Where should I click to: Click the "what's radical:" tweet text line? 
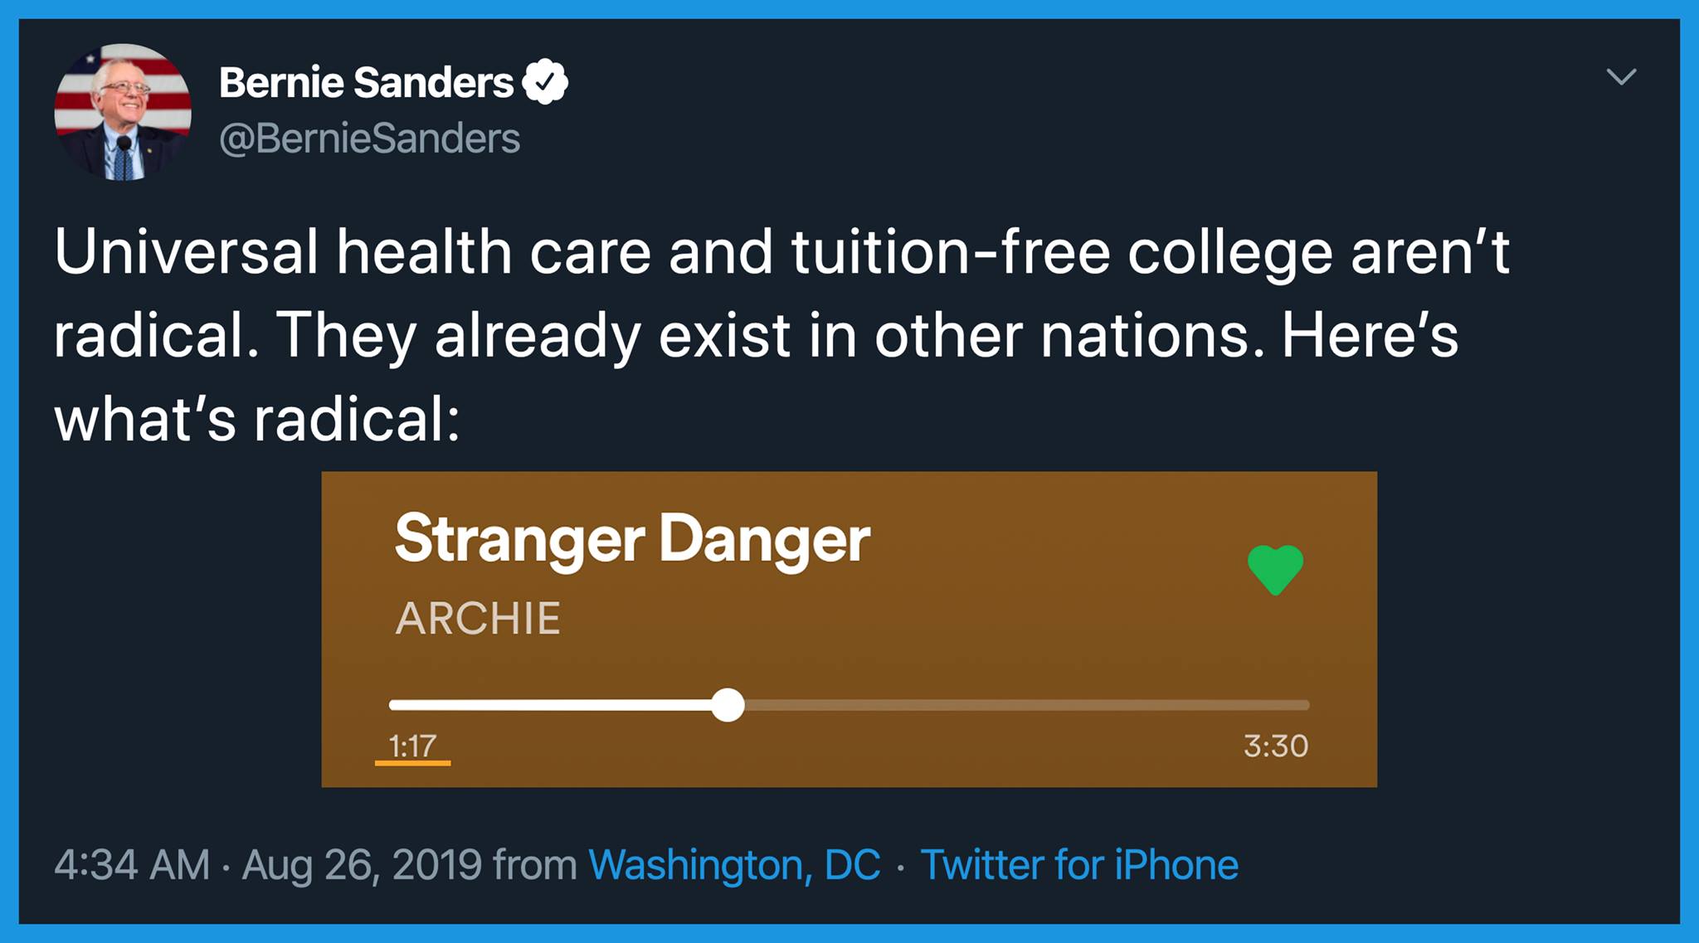tap(257, 420)
